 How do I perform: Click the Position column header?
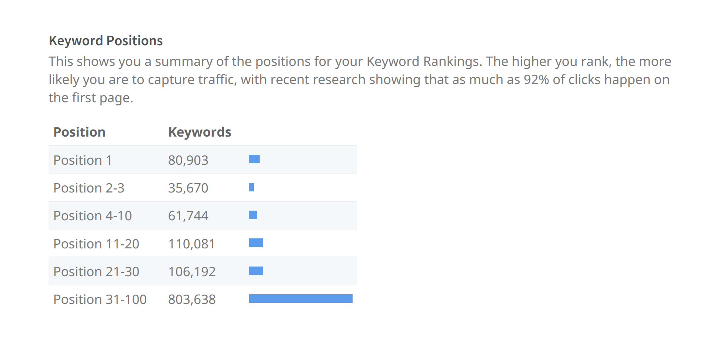(x=79, y=132)
